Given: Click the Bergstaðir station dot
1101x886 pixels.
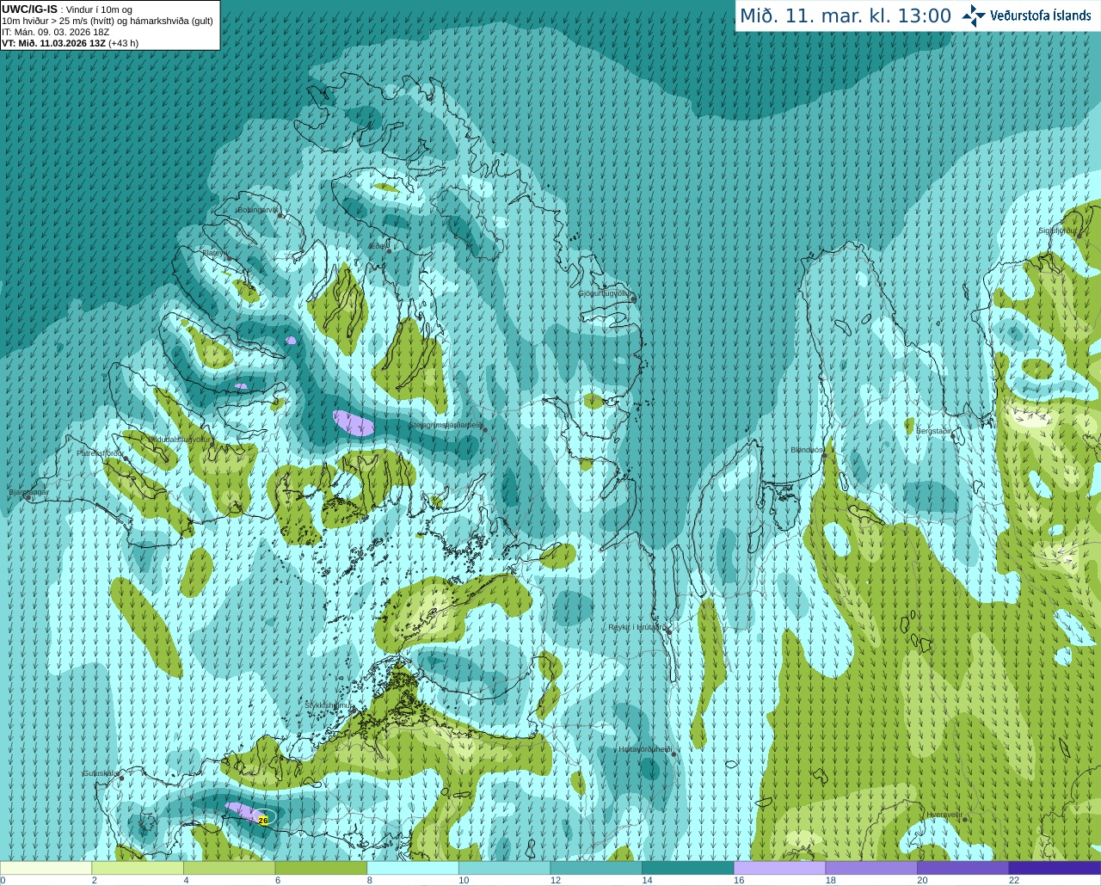Looking at the screenshot, I should click(x=954, y=436).
